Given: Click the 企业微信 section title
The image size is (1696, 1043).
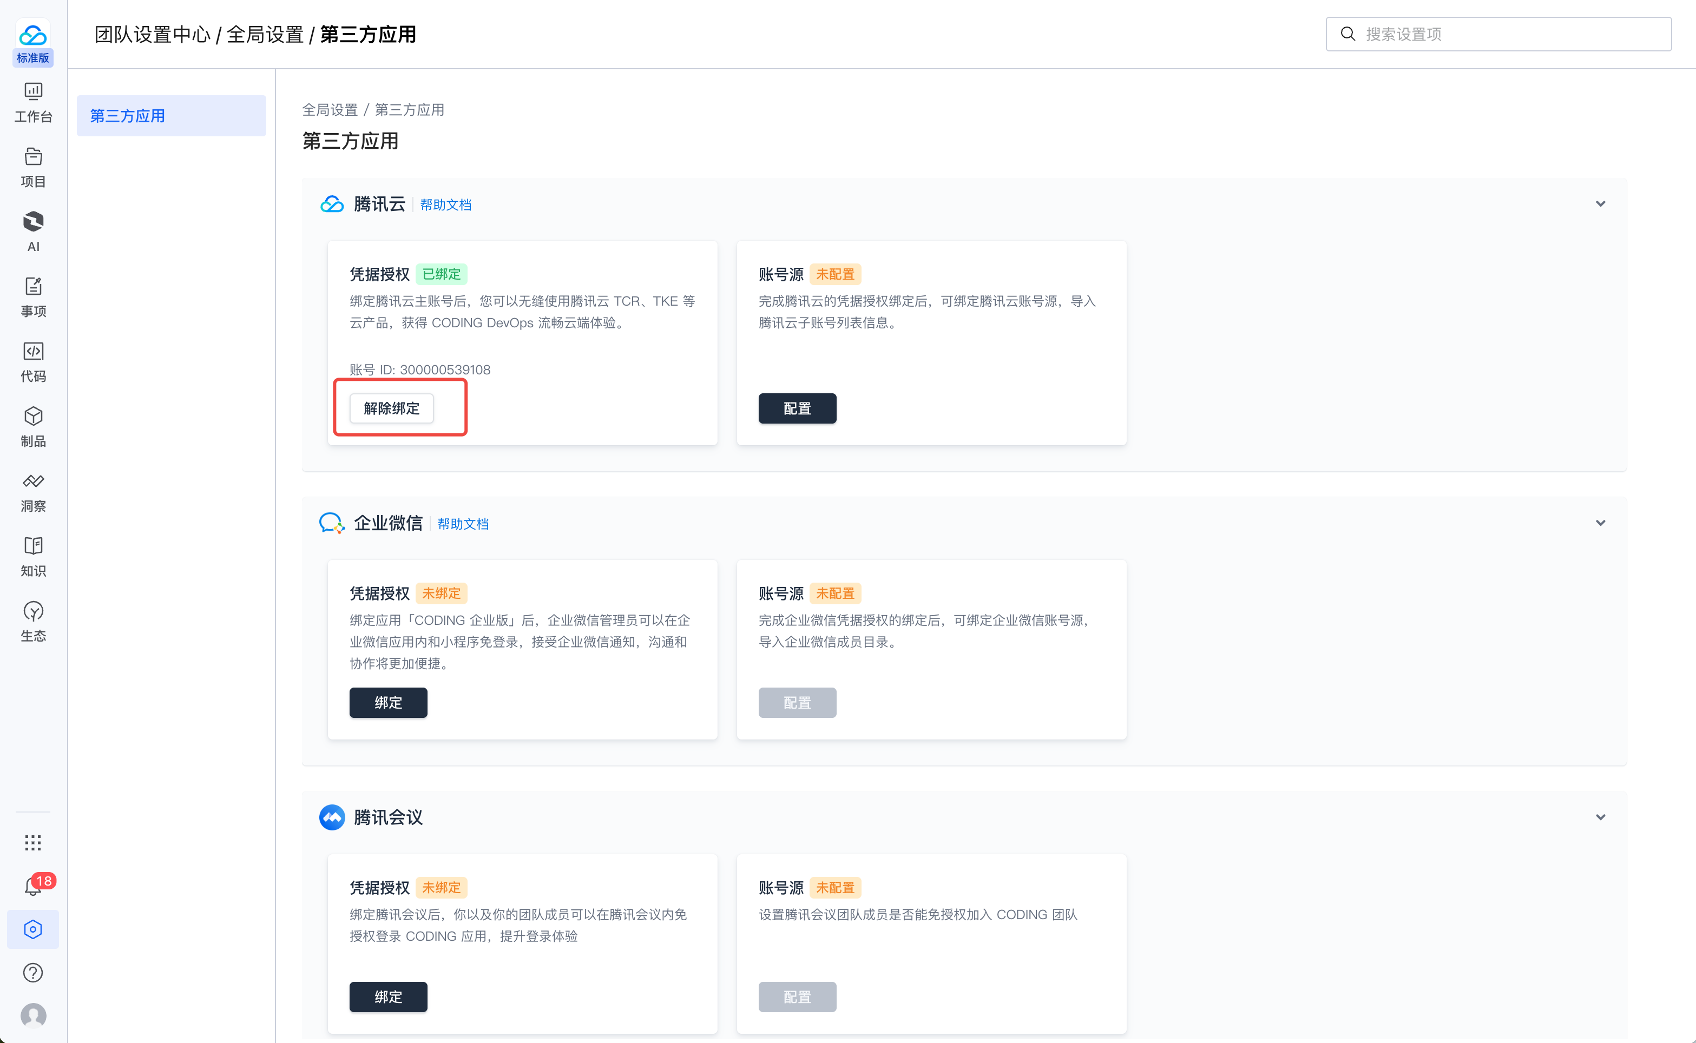Looking at the screenshot, I should point(388,523).
